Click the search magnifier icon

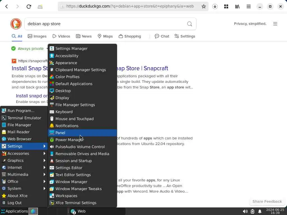pos(189,24)
